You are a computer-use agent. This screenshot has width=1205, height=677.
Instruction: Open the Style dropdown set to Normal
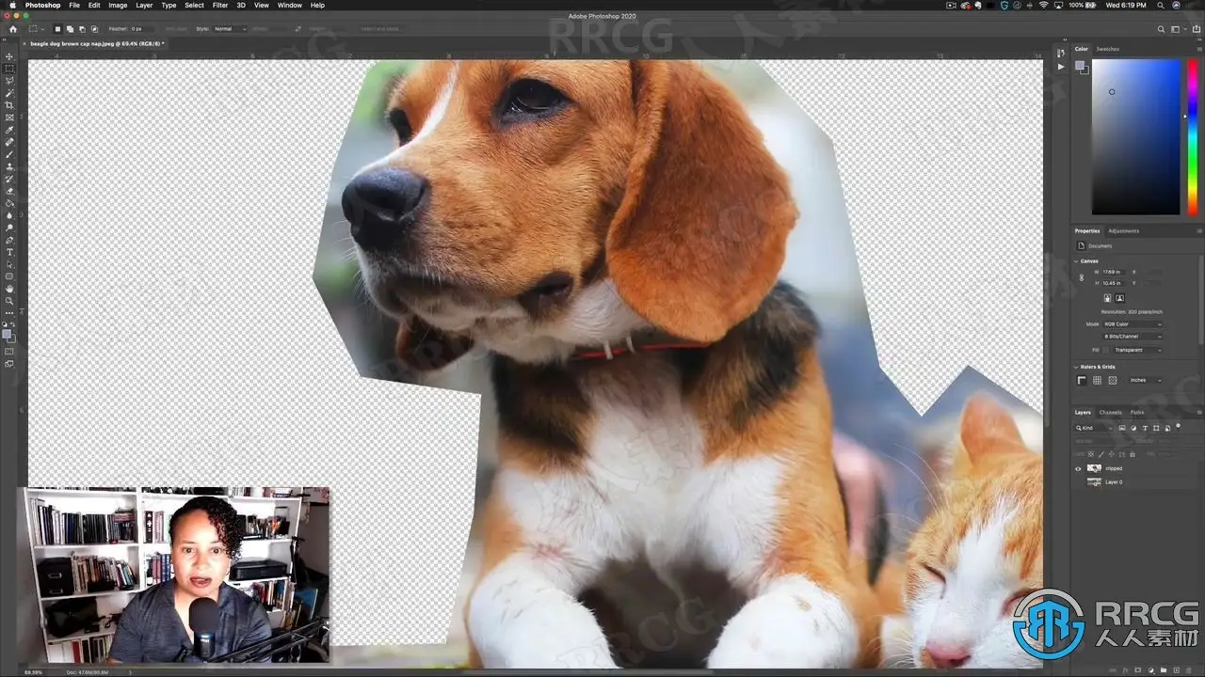click(230, 29)
